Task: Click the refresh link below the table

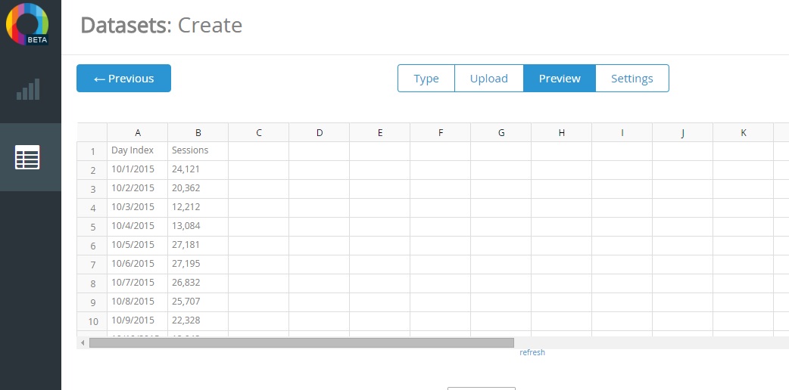Action: (x=532, y=352)
